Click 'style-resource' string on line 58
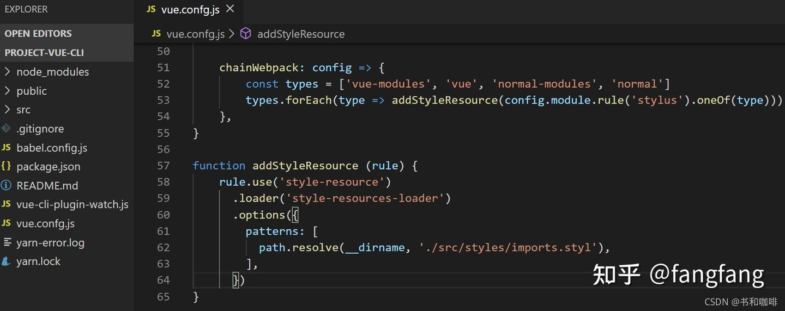 tap(331, 182)
